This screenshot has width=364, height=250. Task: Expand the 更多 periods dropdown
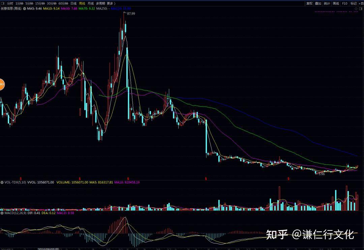[x=111, y=3]
